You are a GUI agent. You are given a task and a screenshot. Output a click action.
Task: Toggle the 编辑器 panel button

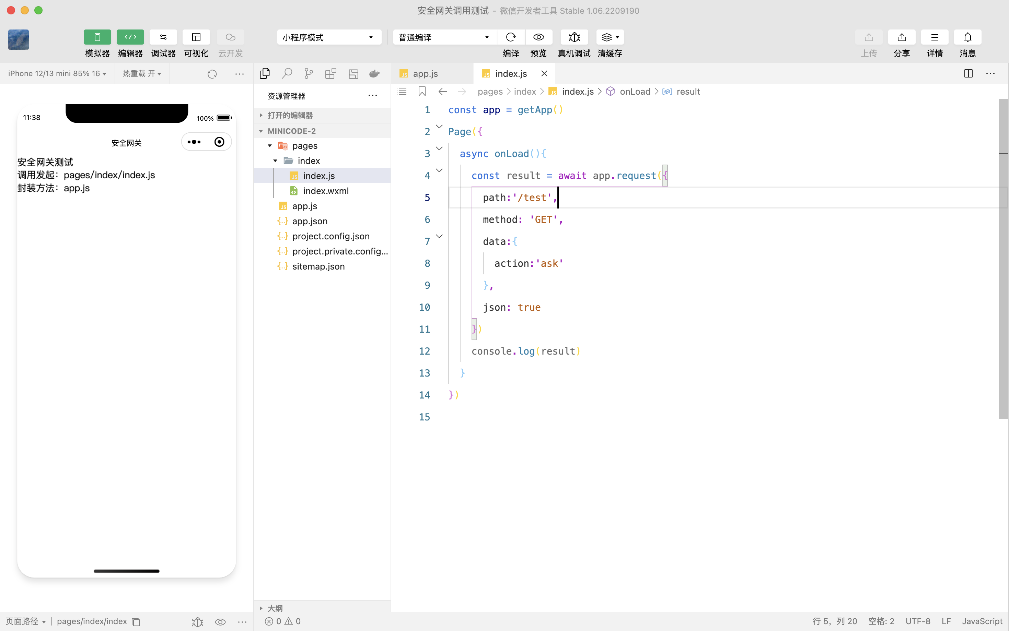(130, 37)
